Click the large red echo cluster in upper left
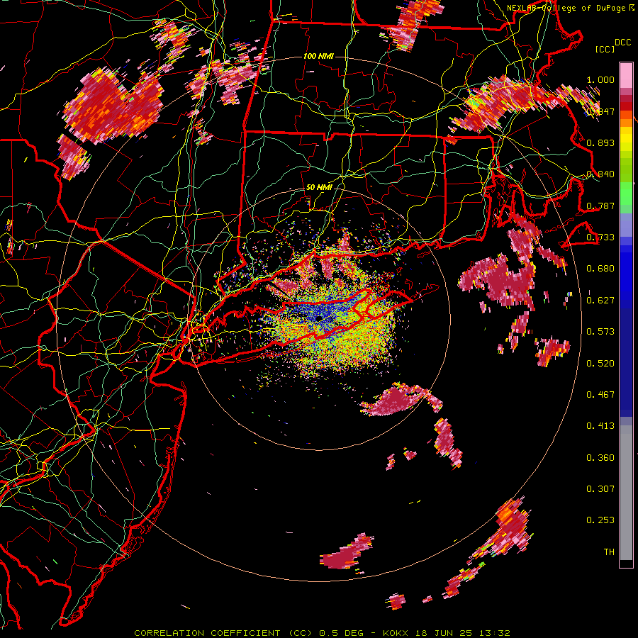Viewport: 638px width, 638px height. coord(112,106)
